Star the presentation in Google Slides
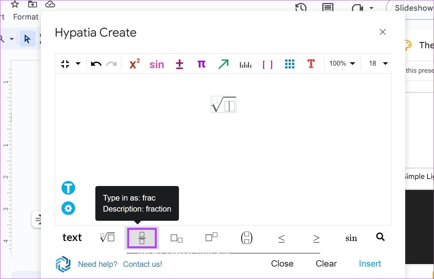 click(15, 4)
